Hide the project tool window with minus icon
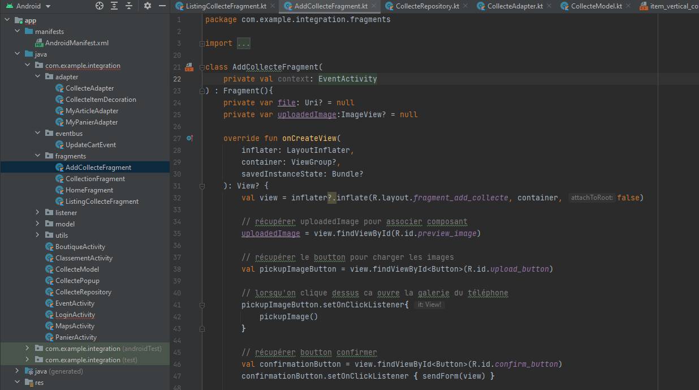Viewport: 699px width, 390px height. tap(162, 6)
